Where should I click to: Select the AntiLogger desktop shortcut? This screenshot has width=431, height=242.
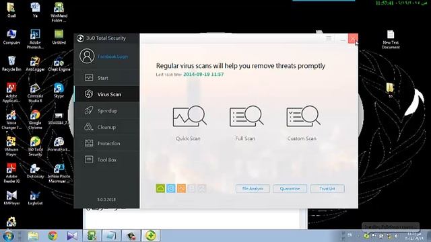pyautogui.click(x=35, y=64)
